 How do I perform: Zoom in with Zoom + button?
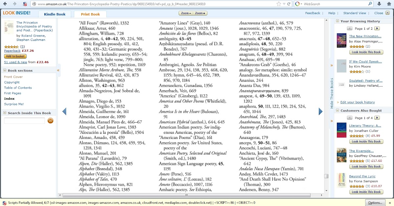pos(200,13)
